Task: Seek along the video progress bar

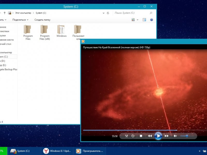Action: (x=145, y=130)
